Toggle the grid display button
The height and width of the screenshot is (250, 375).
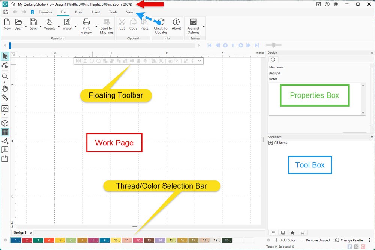(5, 132)
